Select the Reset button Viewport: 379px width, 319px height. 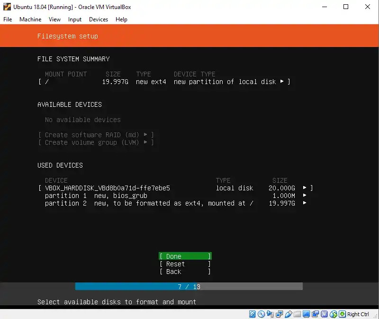click(x=185, y=264)
